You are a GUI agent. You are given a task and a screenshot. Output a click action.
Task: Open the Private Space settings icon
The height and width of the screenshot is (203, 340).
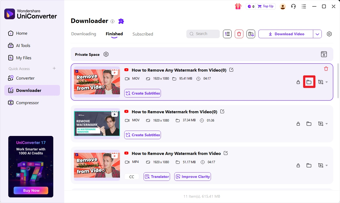pos(106,54)
